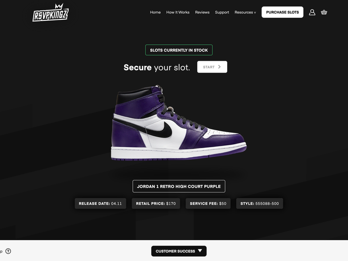Click the RSVPKingz crown logo
Image resolution: width=348 pixels, height=261 pixels.
click(51, 12)
